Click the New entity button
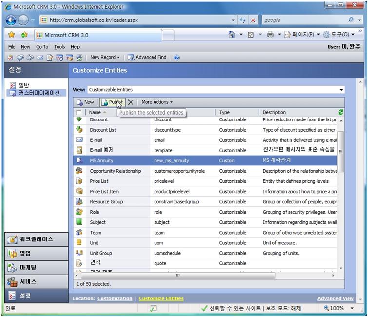This screenshot has height=317, width=368. 85,102
